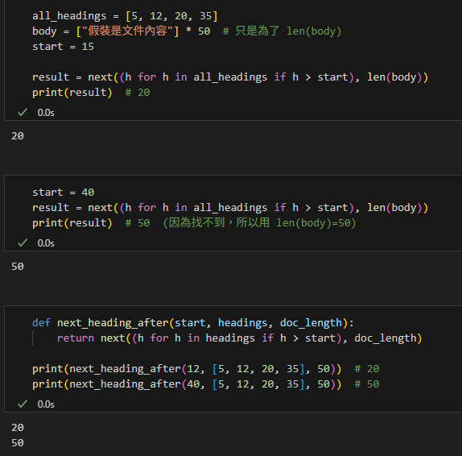Click the line 'all_headings = [5, 12, 20, 35]'
The height and width of the screenshot is (456, 462).
(125, 16)
